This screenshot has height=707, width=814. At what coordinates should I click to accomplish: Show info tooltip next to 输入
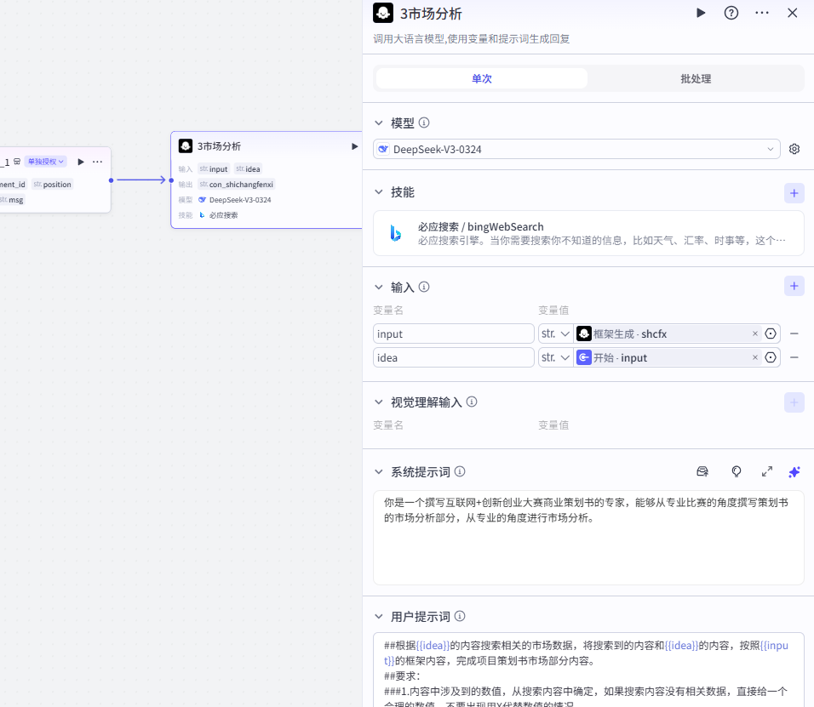(x=424, y=287)
